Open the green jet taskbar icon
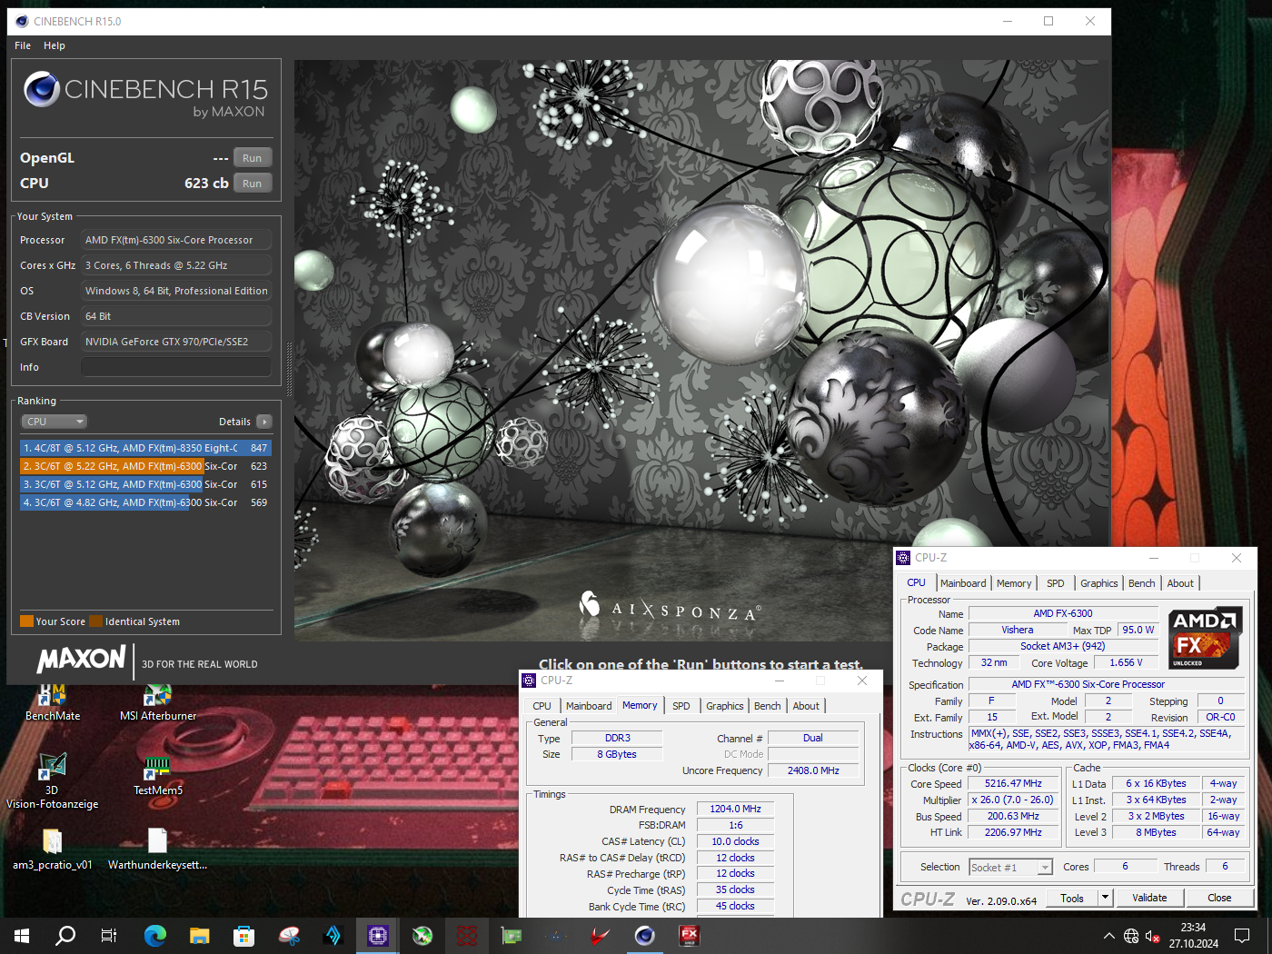This screenshot has height=954, width=1272. (422, 936)
